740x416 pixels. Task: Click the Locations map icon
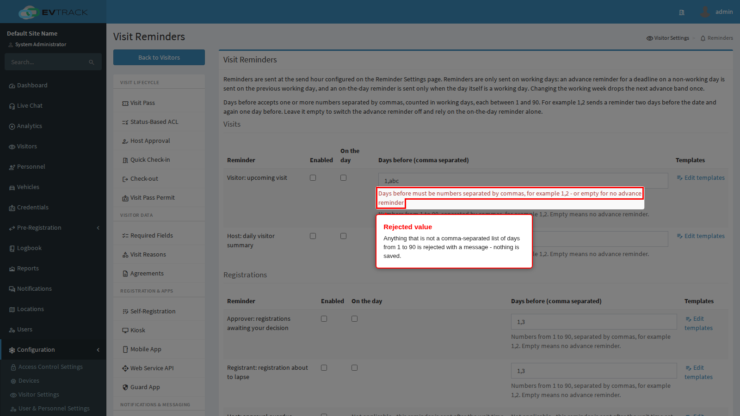(12, 310)
